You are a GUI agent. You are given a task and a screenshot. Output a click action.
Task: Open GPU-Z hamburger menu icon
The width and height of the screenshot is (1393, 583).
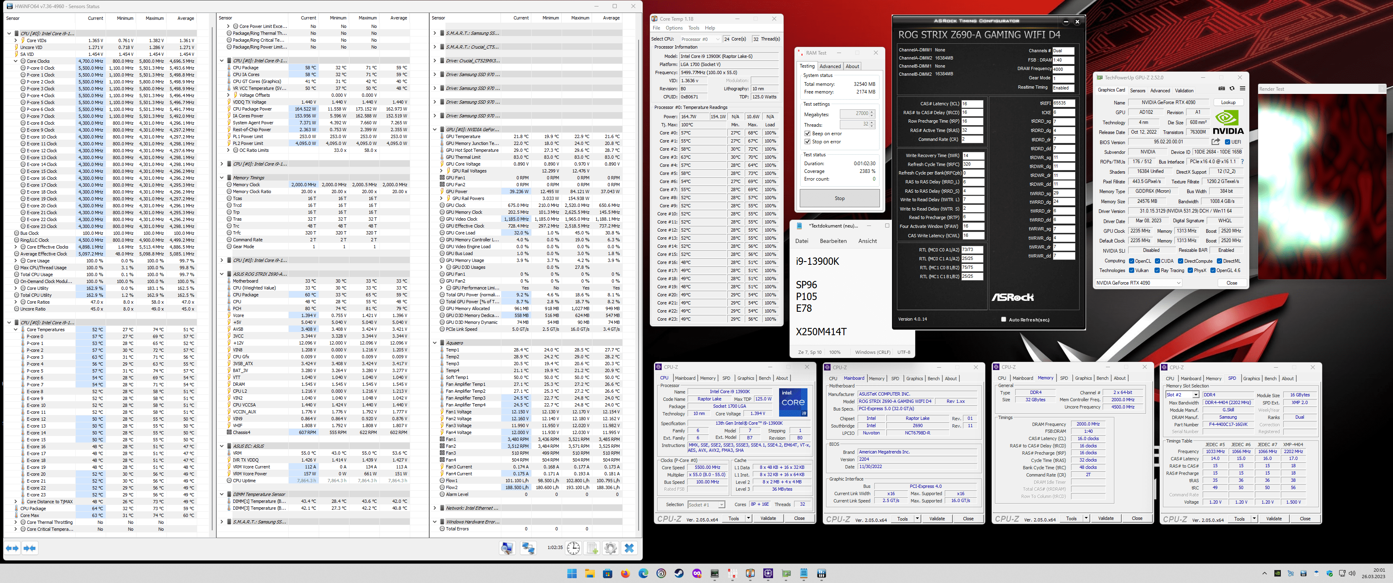click(x=1242, y=89)
